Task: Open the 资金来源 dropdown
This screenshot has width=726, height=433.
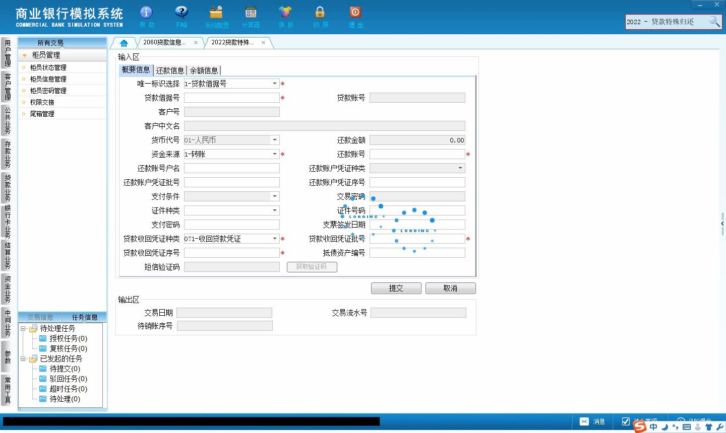Action: coord(275,154)
